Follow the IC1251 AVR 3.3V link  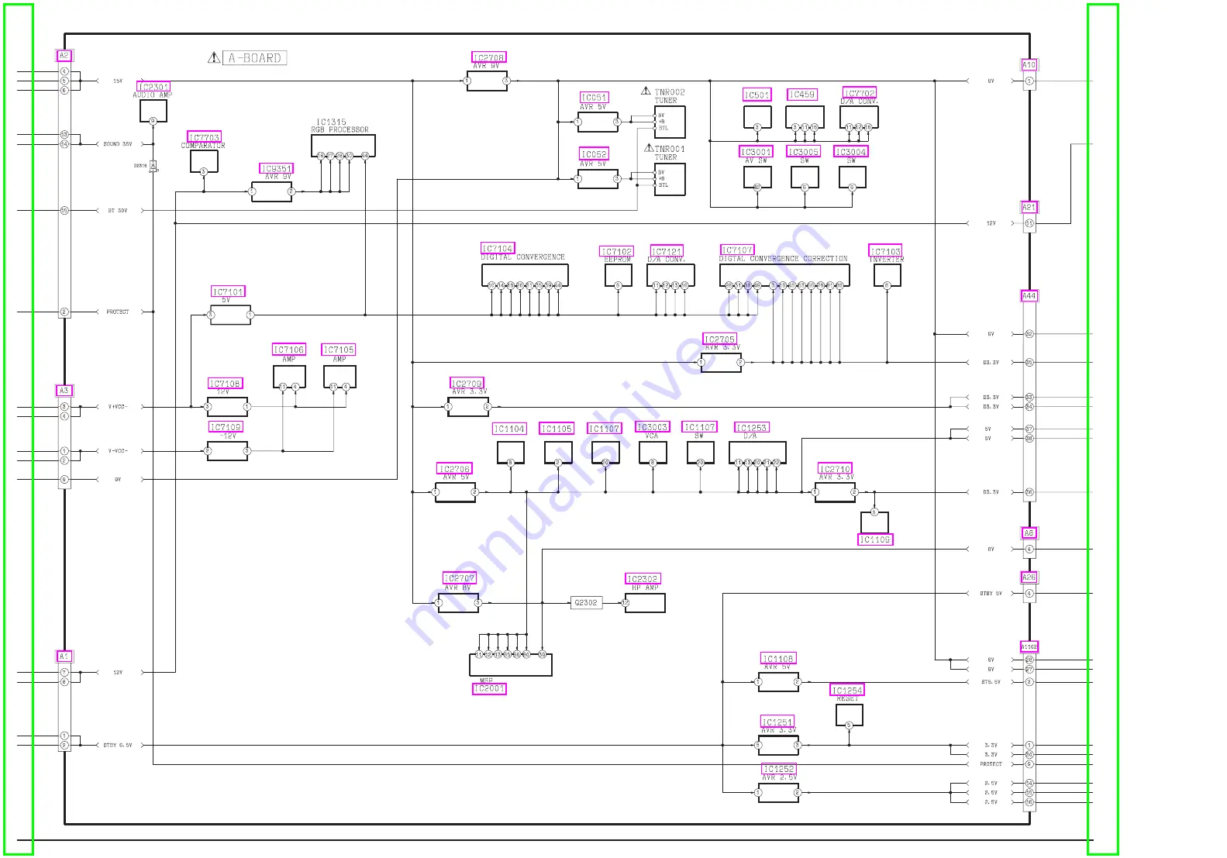pos(777,722)
